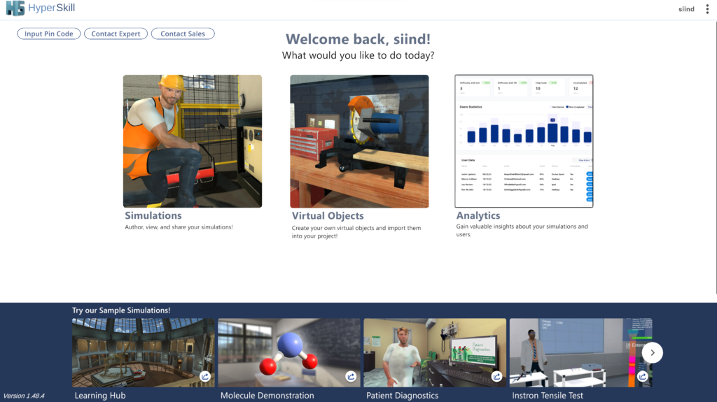Viewport: 717px width, 402px height.
Task: Select the Simulations heading link
Action: pyautogui.click(x=153, y=216)
